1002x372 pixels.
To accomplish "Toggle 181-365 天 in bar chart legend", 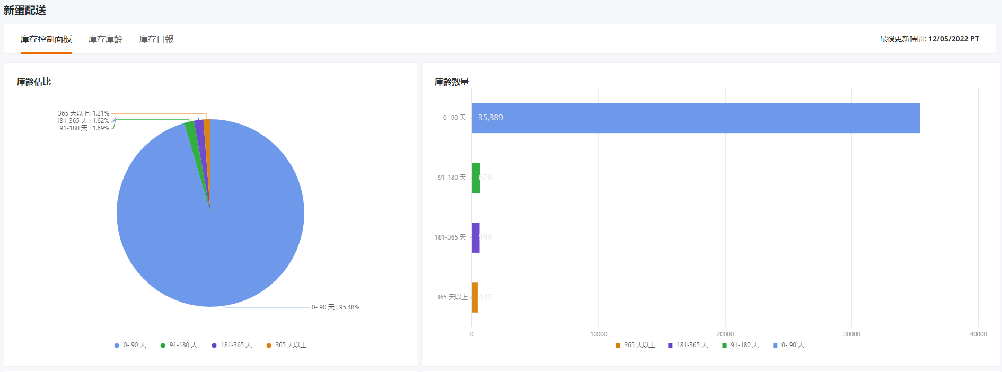I will point(688,345).
